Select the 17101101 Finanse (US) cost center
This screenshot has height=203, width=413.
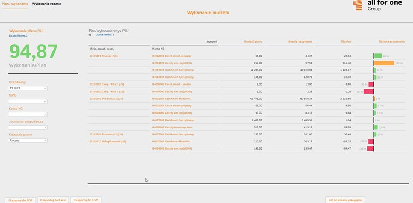tap(103, 56)
